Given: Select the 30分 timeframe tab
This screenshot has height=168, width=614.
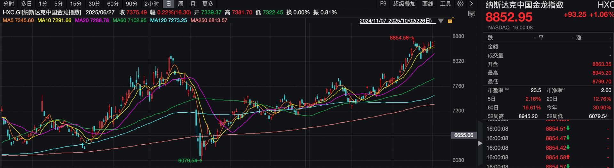Looking at the screenshot, I should click(94, 4).
